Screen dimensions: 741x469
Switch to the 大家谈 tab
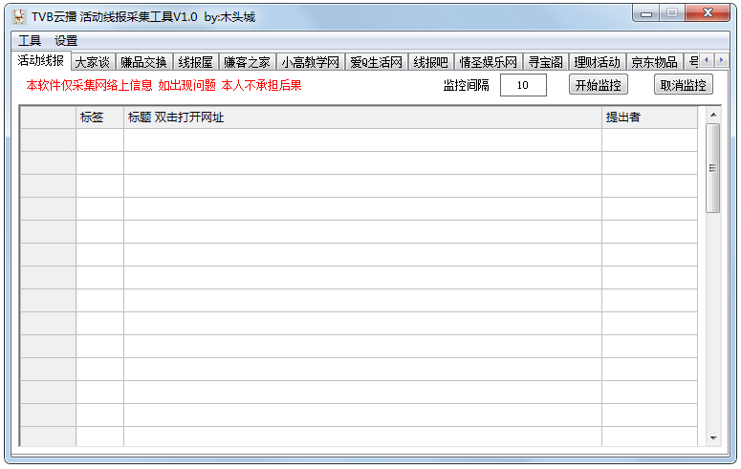(x=93, y=62)
